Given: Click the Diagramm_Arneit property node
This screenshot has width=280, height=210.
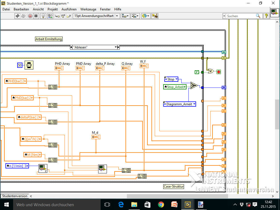Looking at the screenshot, I should tap(179, 104).
